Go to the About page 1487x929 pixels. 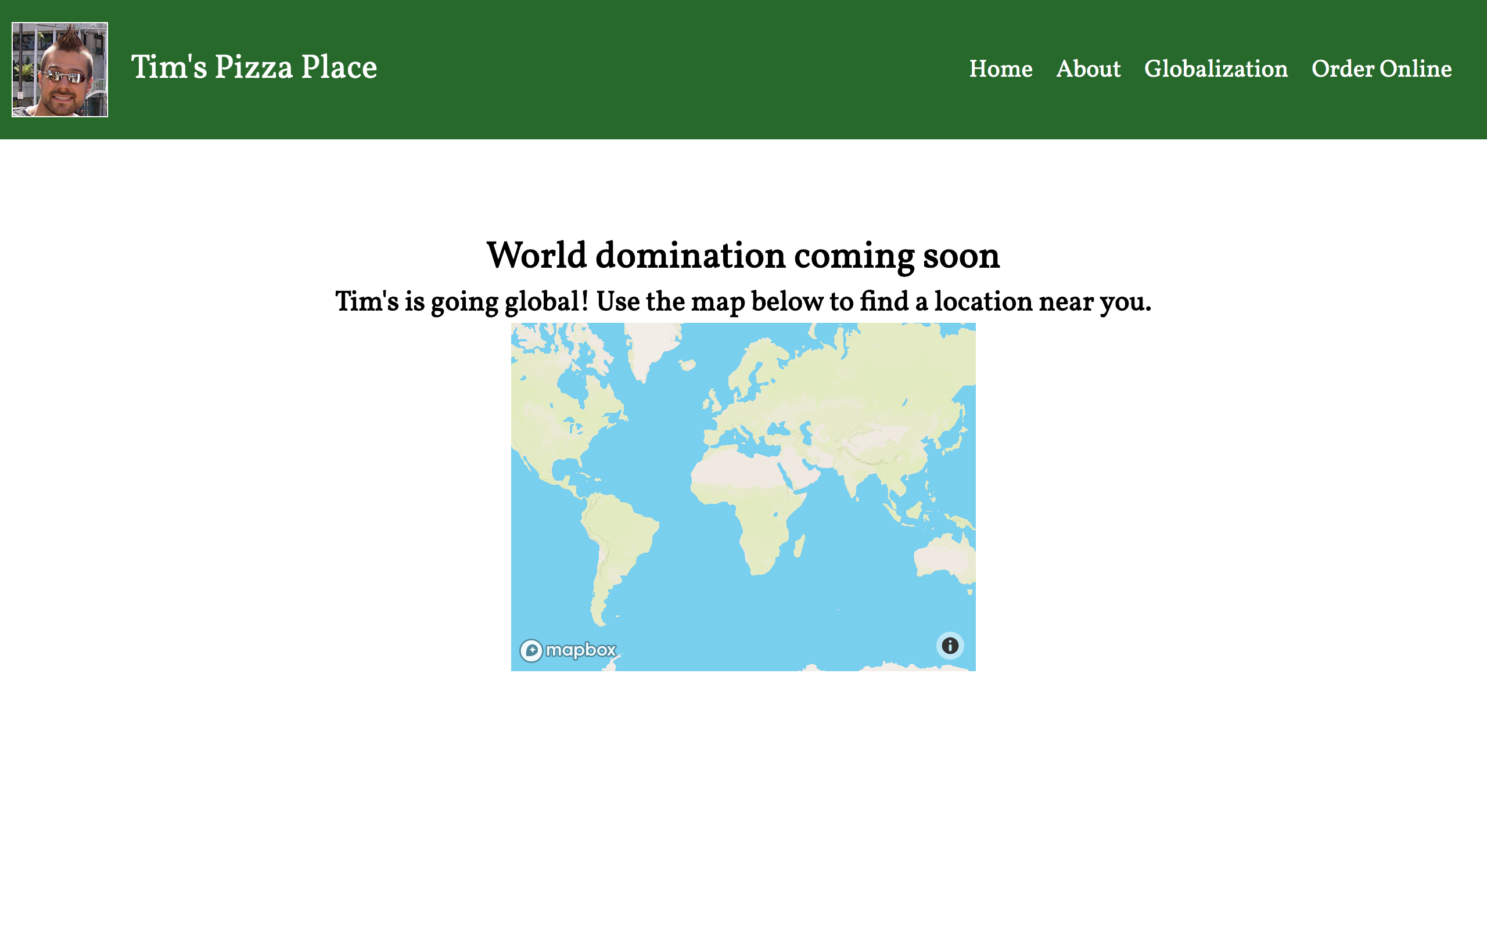tap(1087, 69)
